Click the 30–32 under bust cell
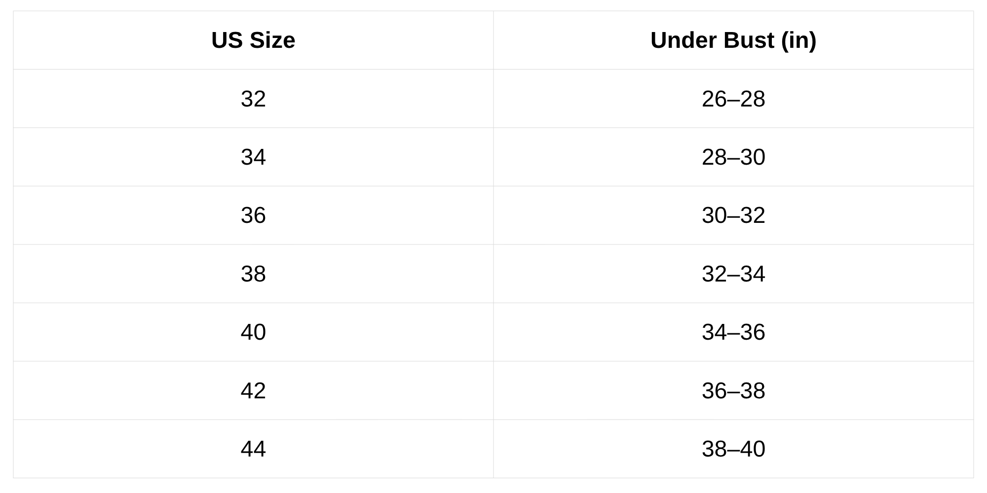The width and height of the screenshot is (987, 493). click(733, 215)
